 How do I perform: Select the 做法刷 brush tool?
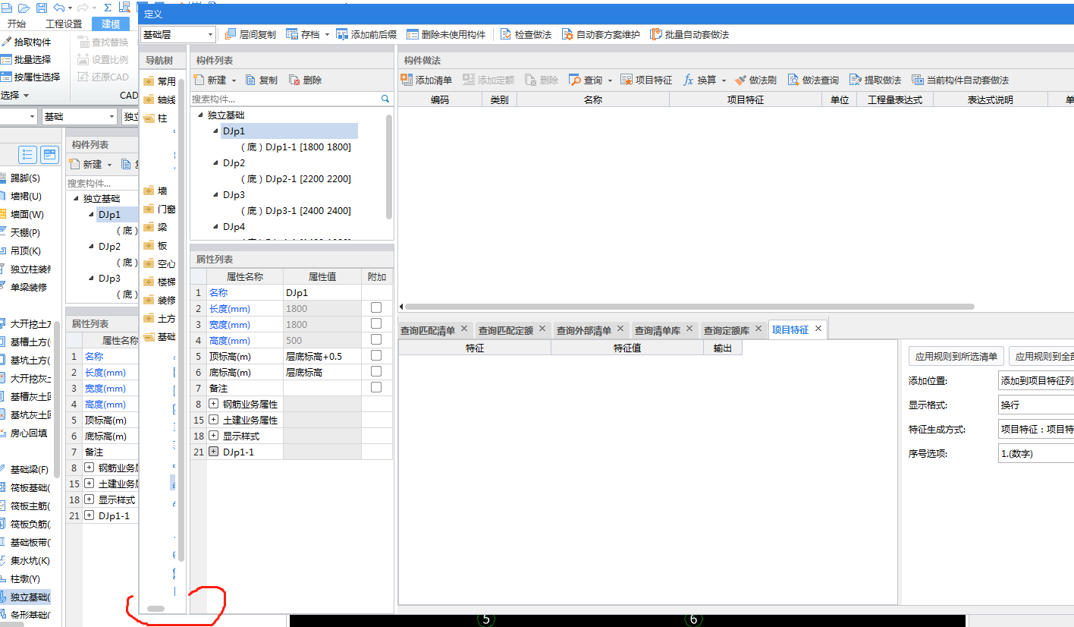click(755, 80)
